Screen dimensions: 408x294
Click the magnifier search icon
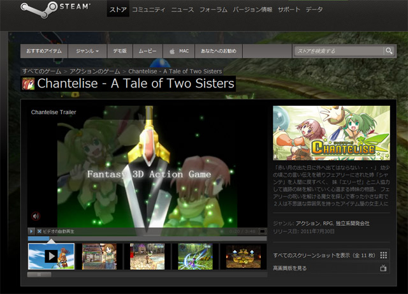coord(389,51)
